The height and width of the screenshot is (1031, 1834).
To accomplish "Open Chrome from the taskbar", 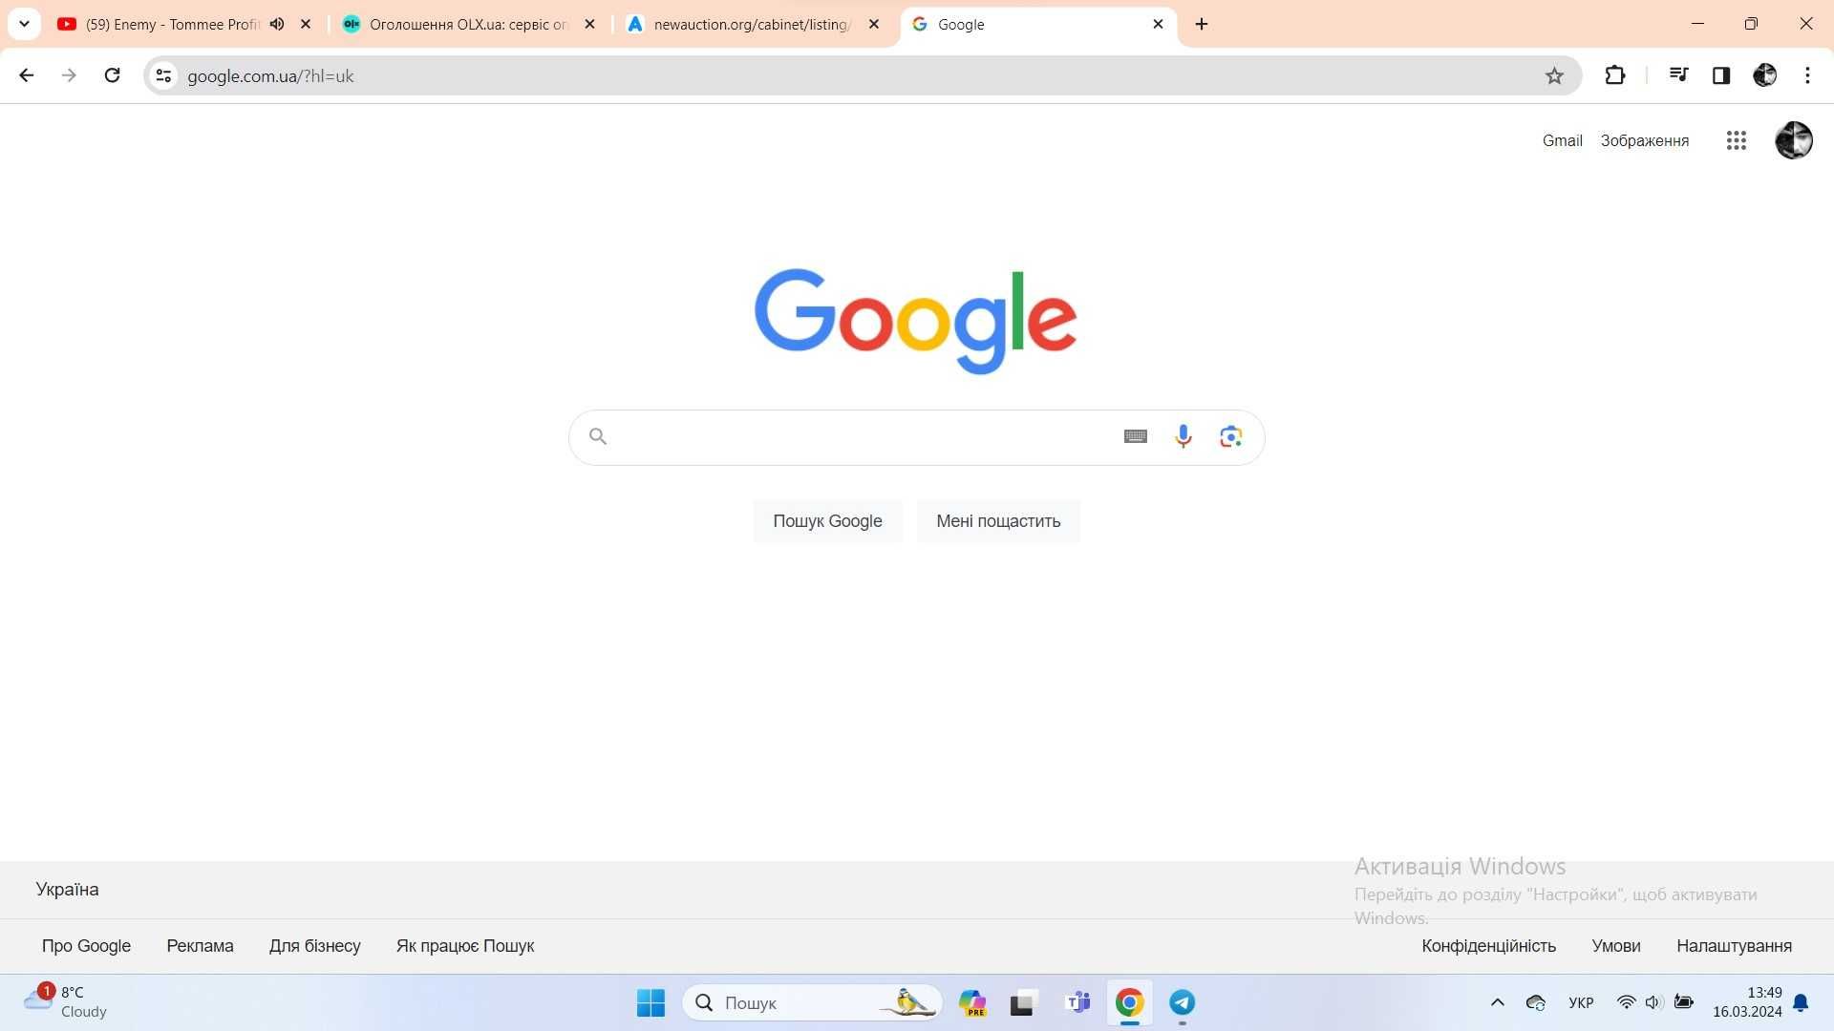I will coord(1129,1002).
